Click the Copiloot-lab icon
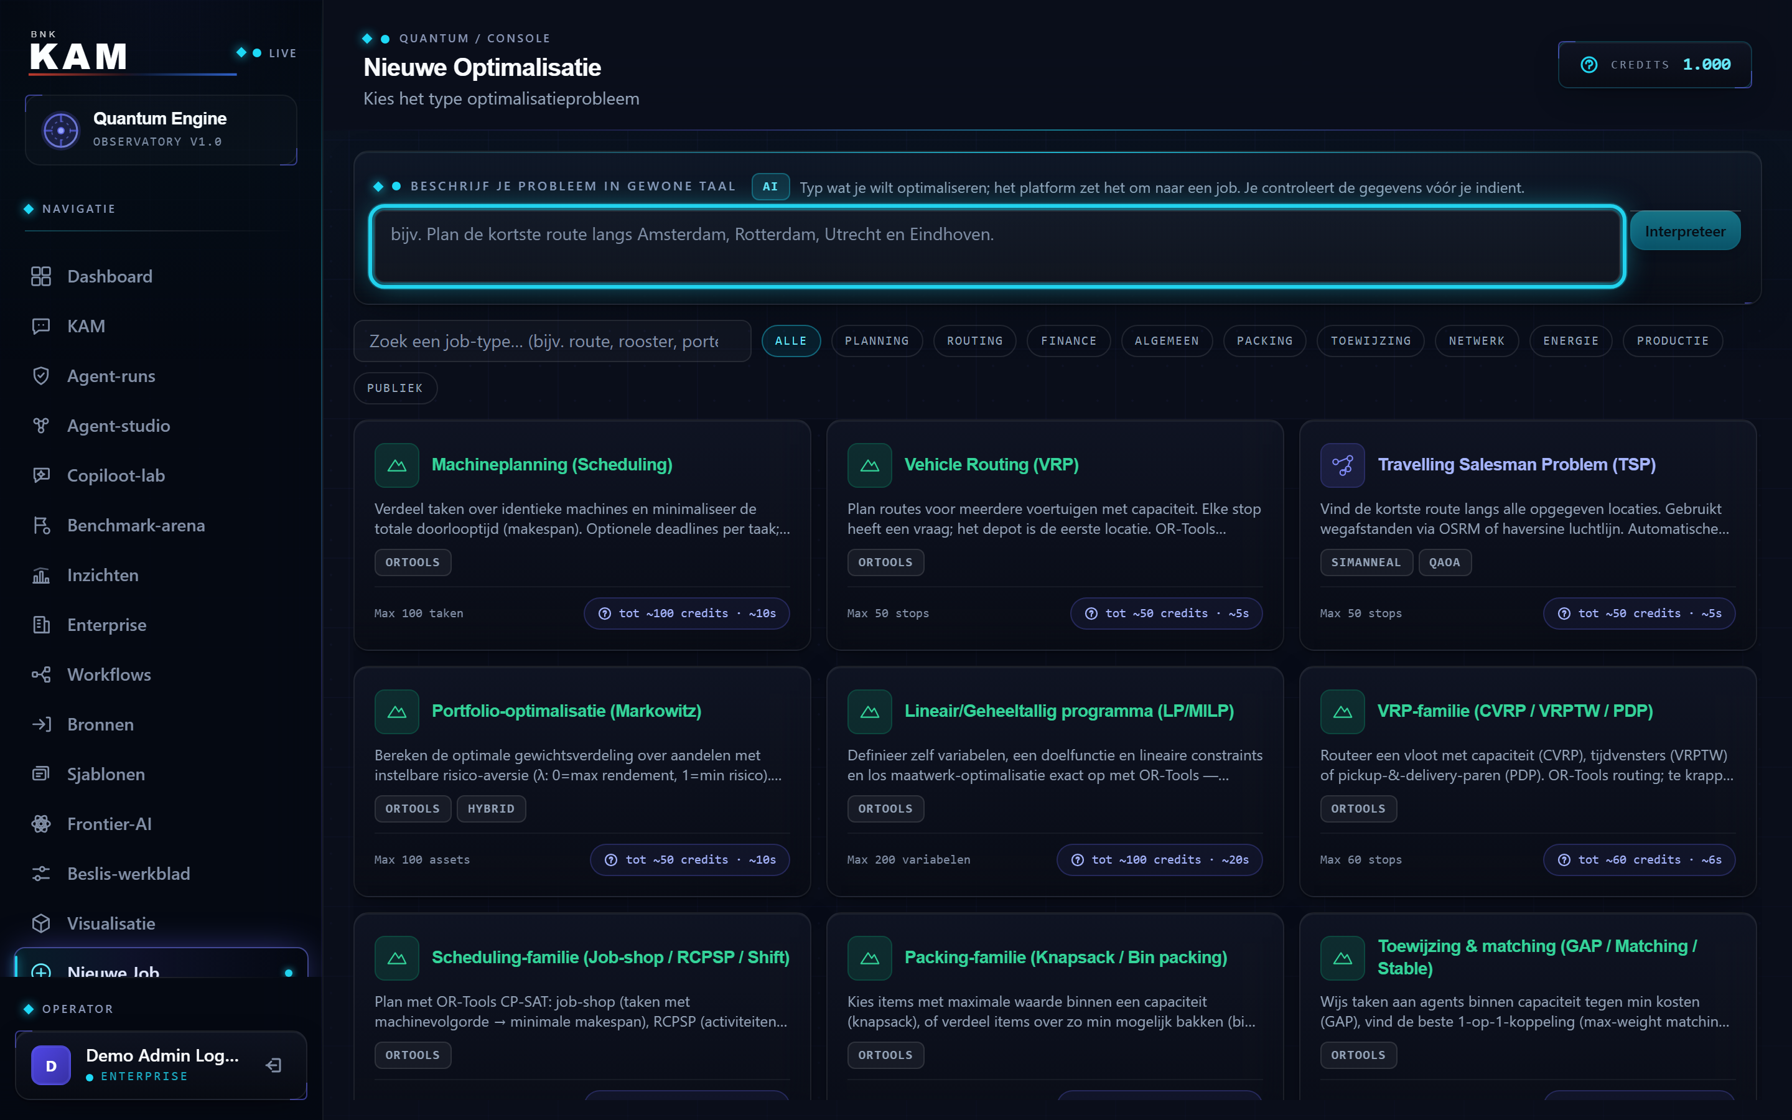Viewport: 1792px width, 1120px height. [40, 475]
